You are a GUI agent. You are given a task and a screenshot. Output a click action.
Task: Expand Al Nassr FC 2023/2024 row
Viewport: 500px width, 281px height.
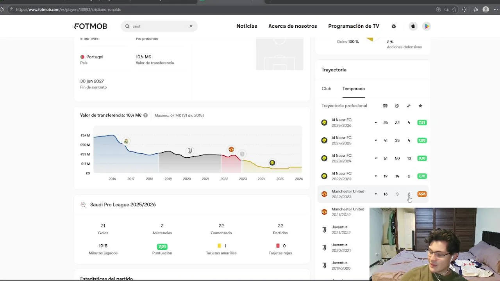[x=376, y=158]
